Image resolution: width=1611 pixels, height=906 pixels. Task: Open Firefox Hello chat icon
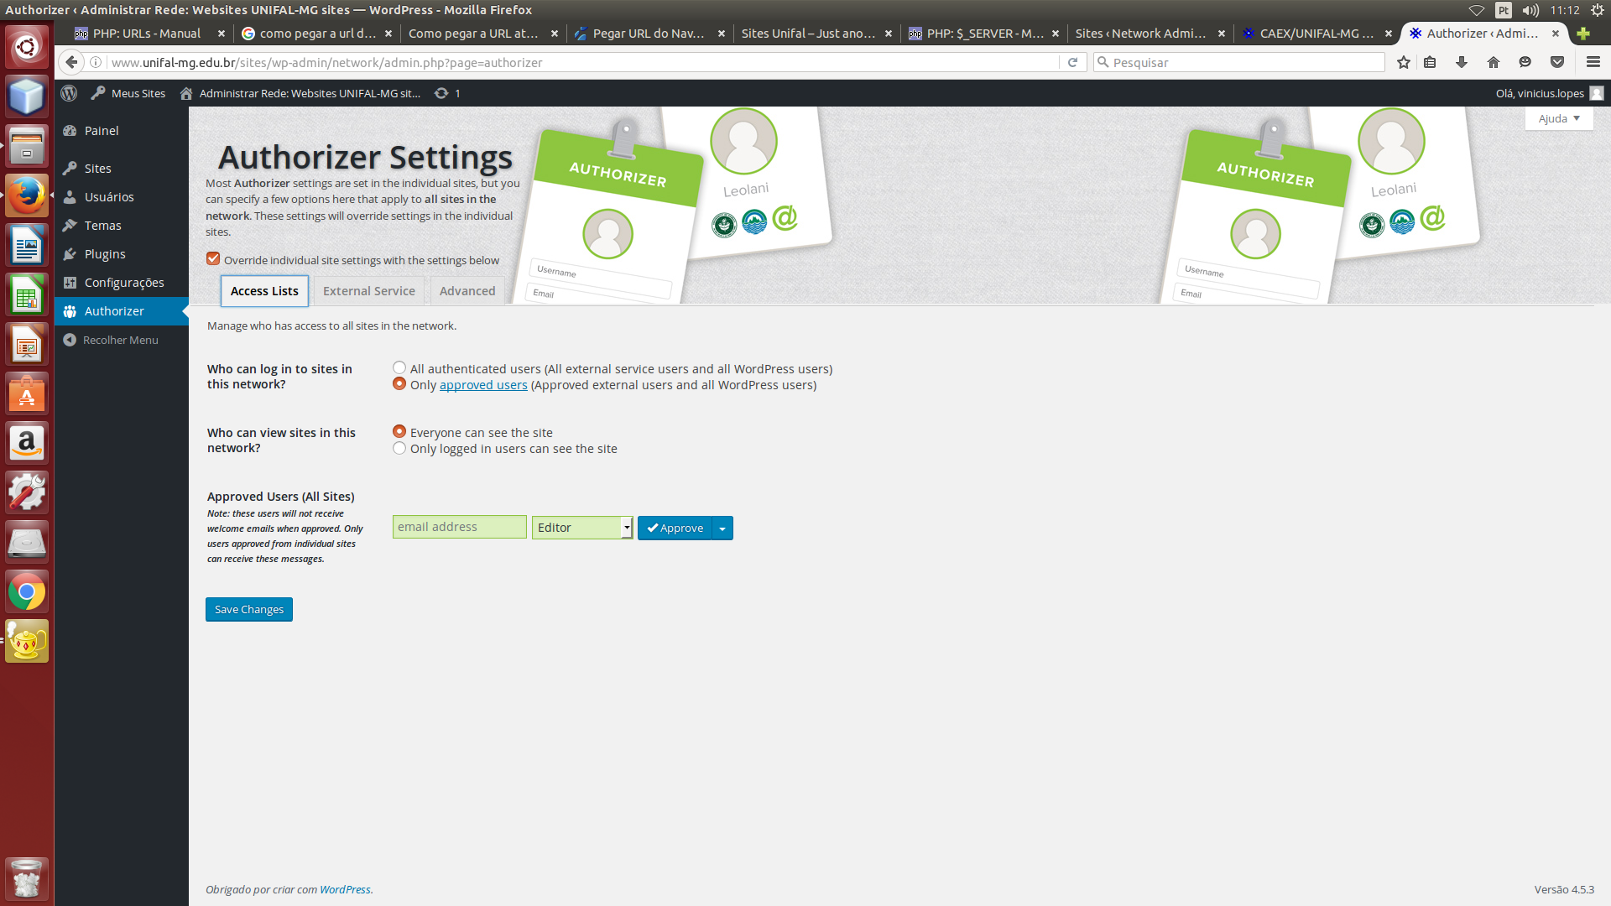pyautogui.click(x=1525, y=62)
